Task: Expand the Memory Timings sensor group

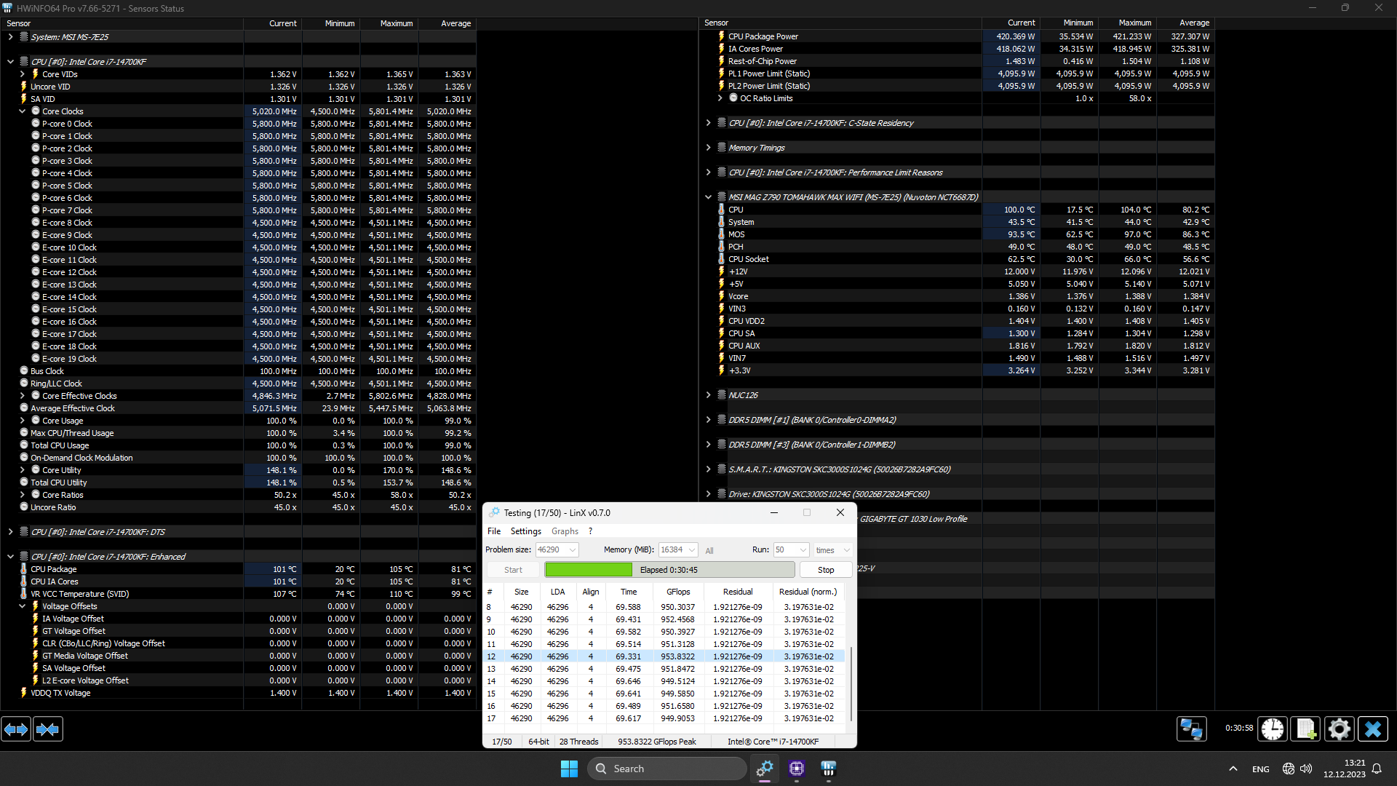Action: click(x=708, y=148)
